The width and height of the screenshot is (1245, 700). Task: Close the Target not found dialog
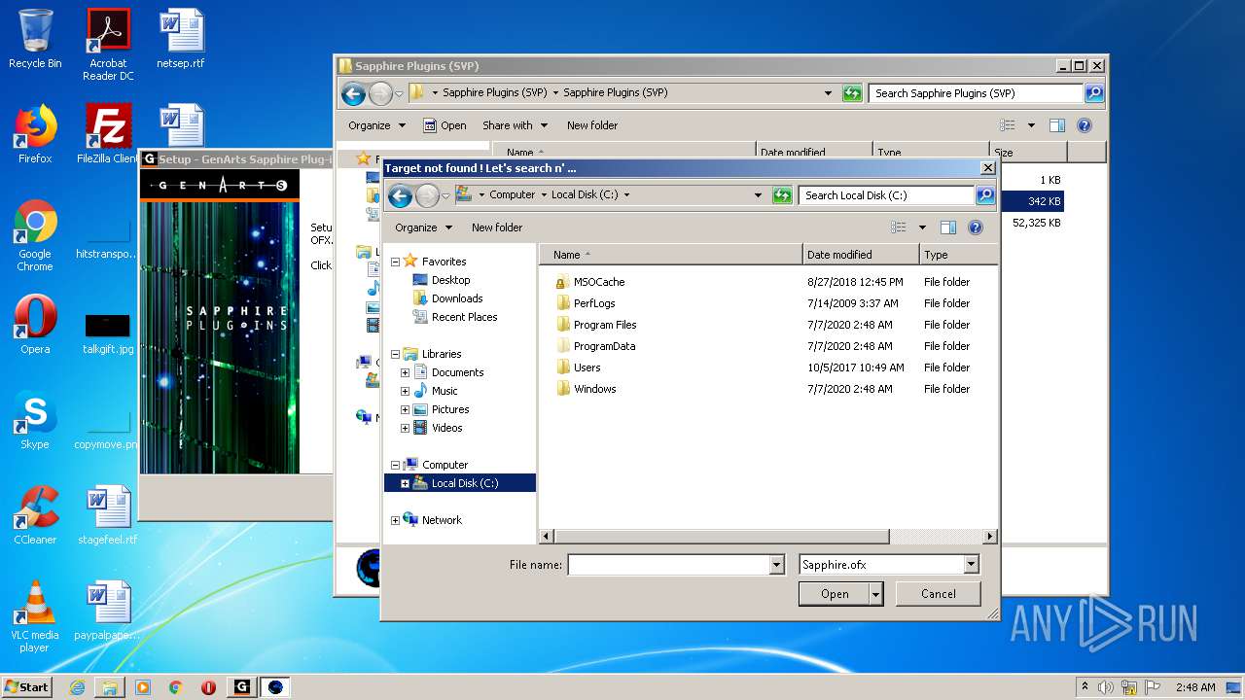987,168
